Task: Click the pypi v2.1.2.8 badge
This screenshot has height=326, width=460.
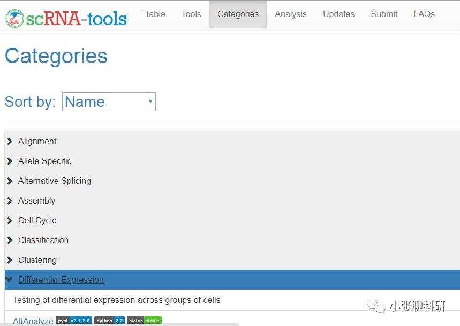Action: [x=74, y=321]
